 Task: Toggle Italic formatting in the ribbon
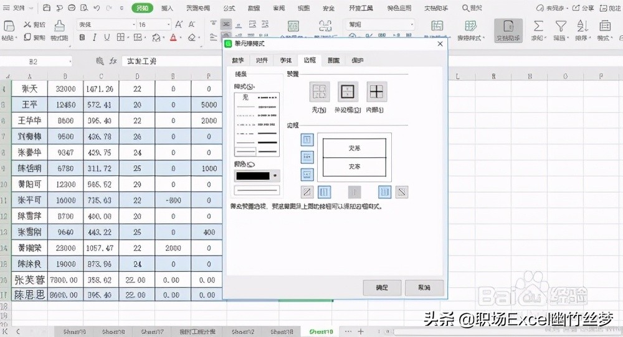95,38
